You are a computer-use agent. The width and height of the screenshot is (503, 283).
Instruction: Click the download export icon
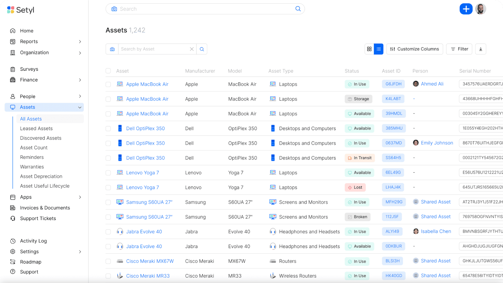480,49
